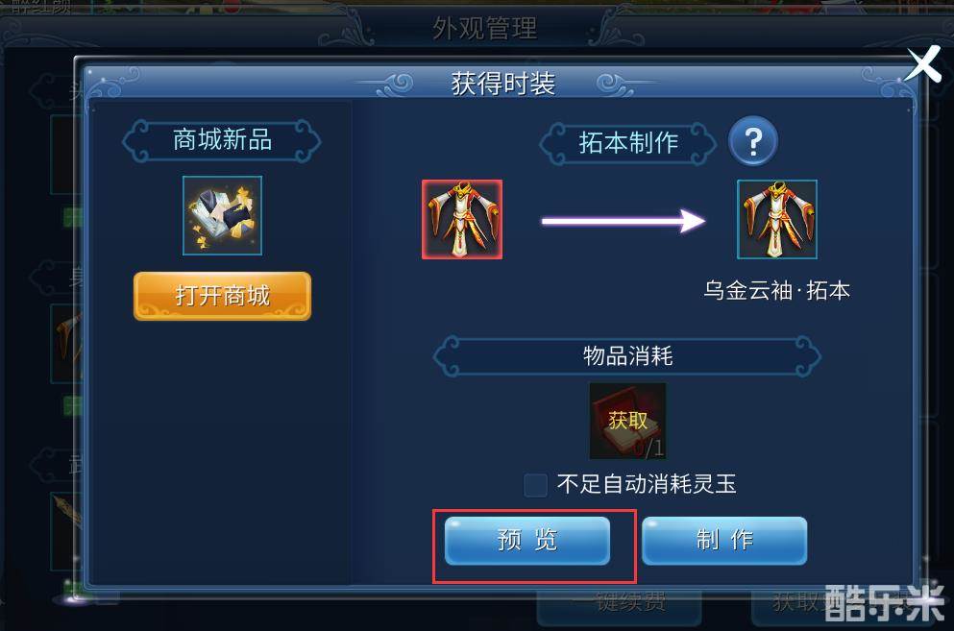Close the 获得时装 dialog with the X
The image size is (954, 631).
coord(923,64)
